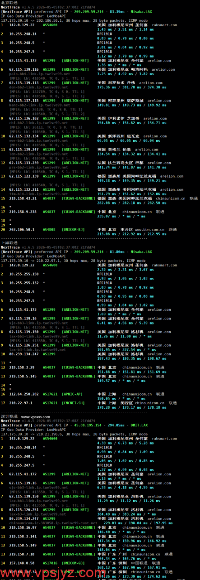Select hop IP 112.64.250.202
The image size is (200, 580).
coord(23,394)
